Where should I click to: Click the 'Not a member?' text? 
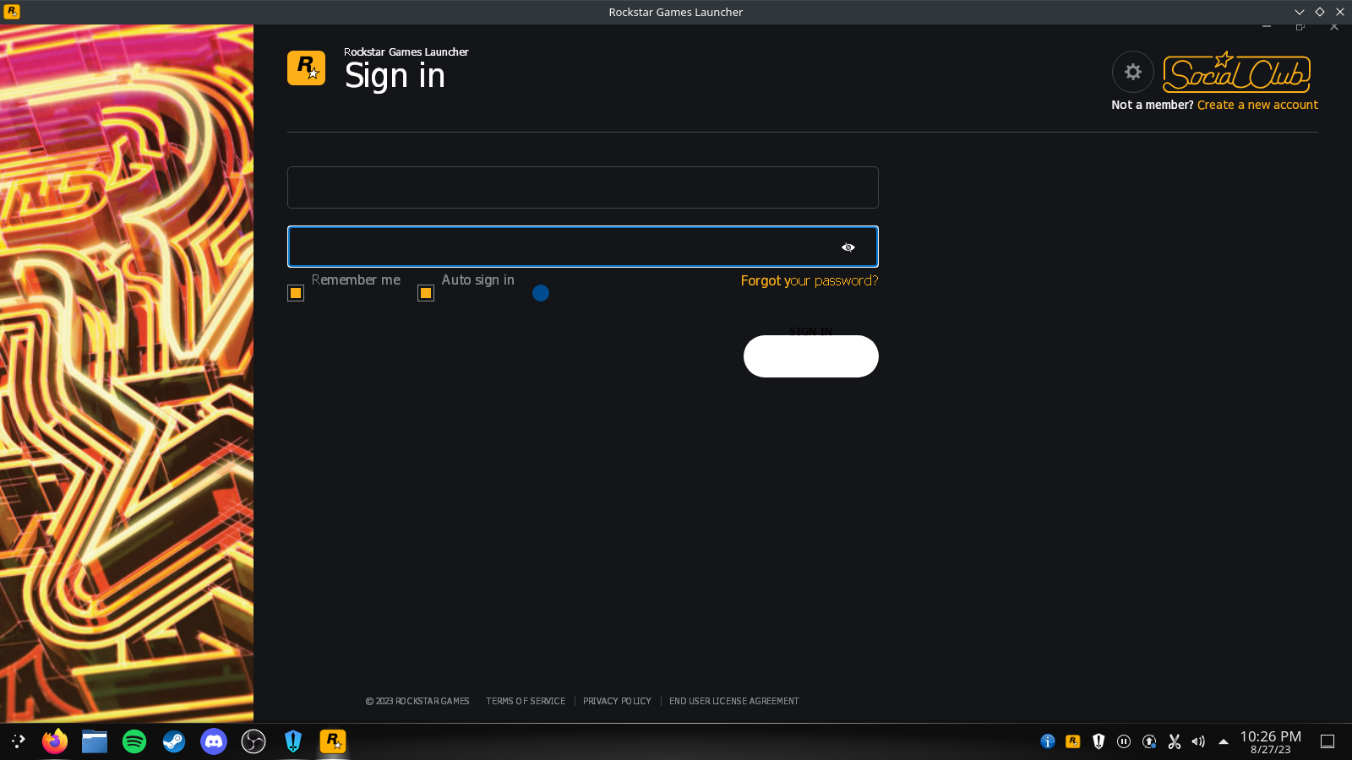1153,105
